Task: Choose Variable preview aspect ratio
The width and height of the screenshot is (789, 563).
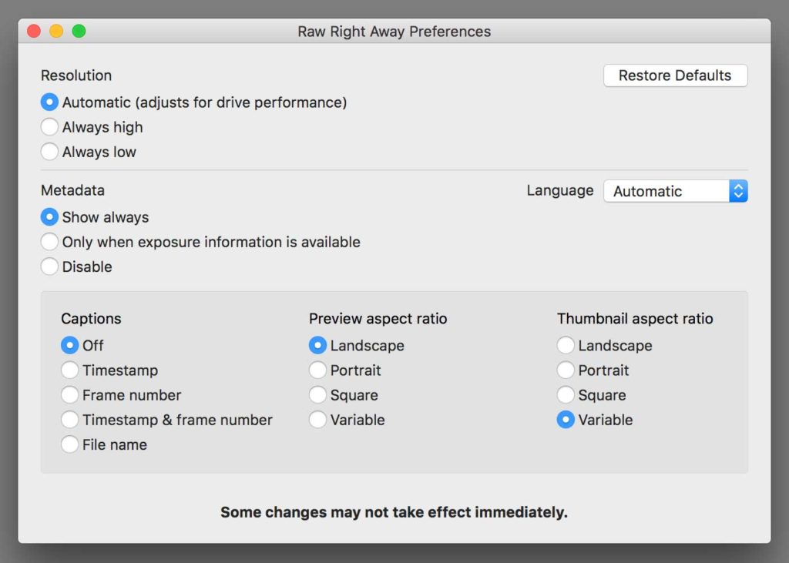Action: click(318, 420)
